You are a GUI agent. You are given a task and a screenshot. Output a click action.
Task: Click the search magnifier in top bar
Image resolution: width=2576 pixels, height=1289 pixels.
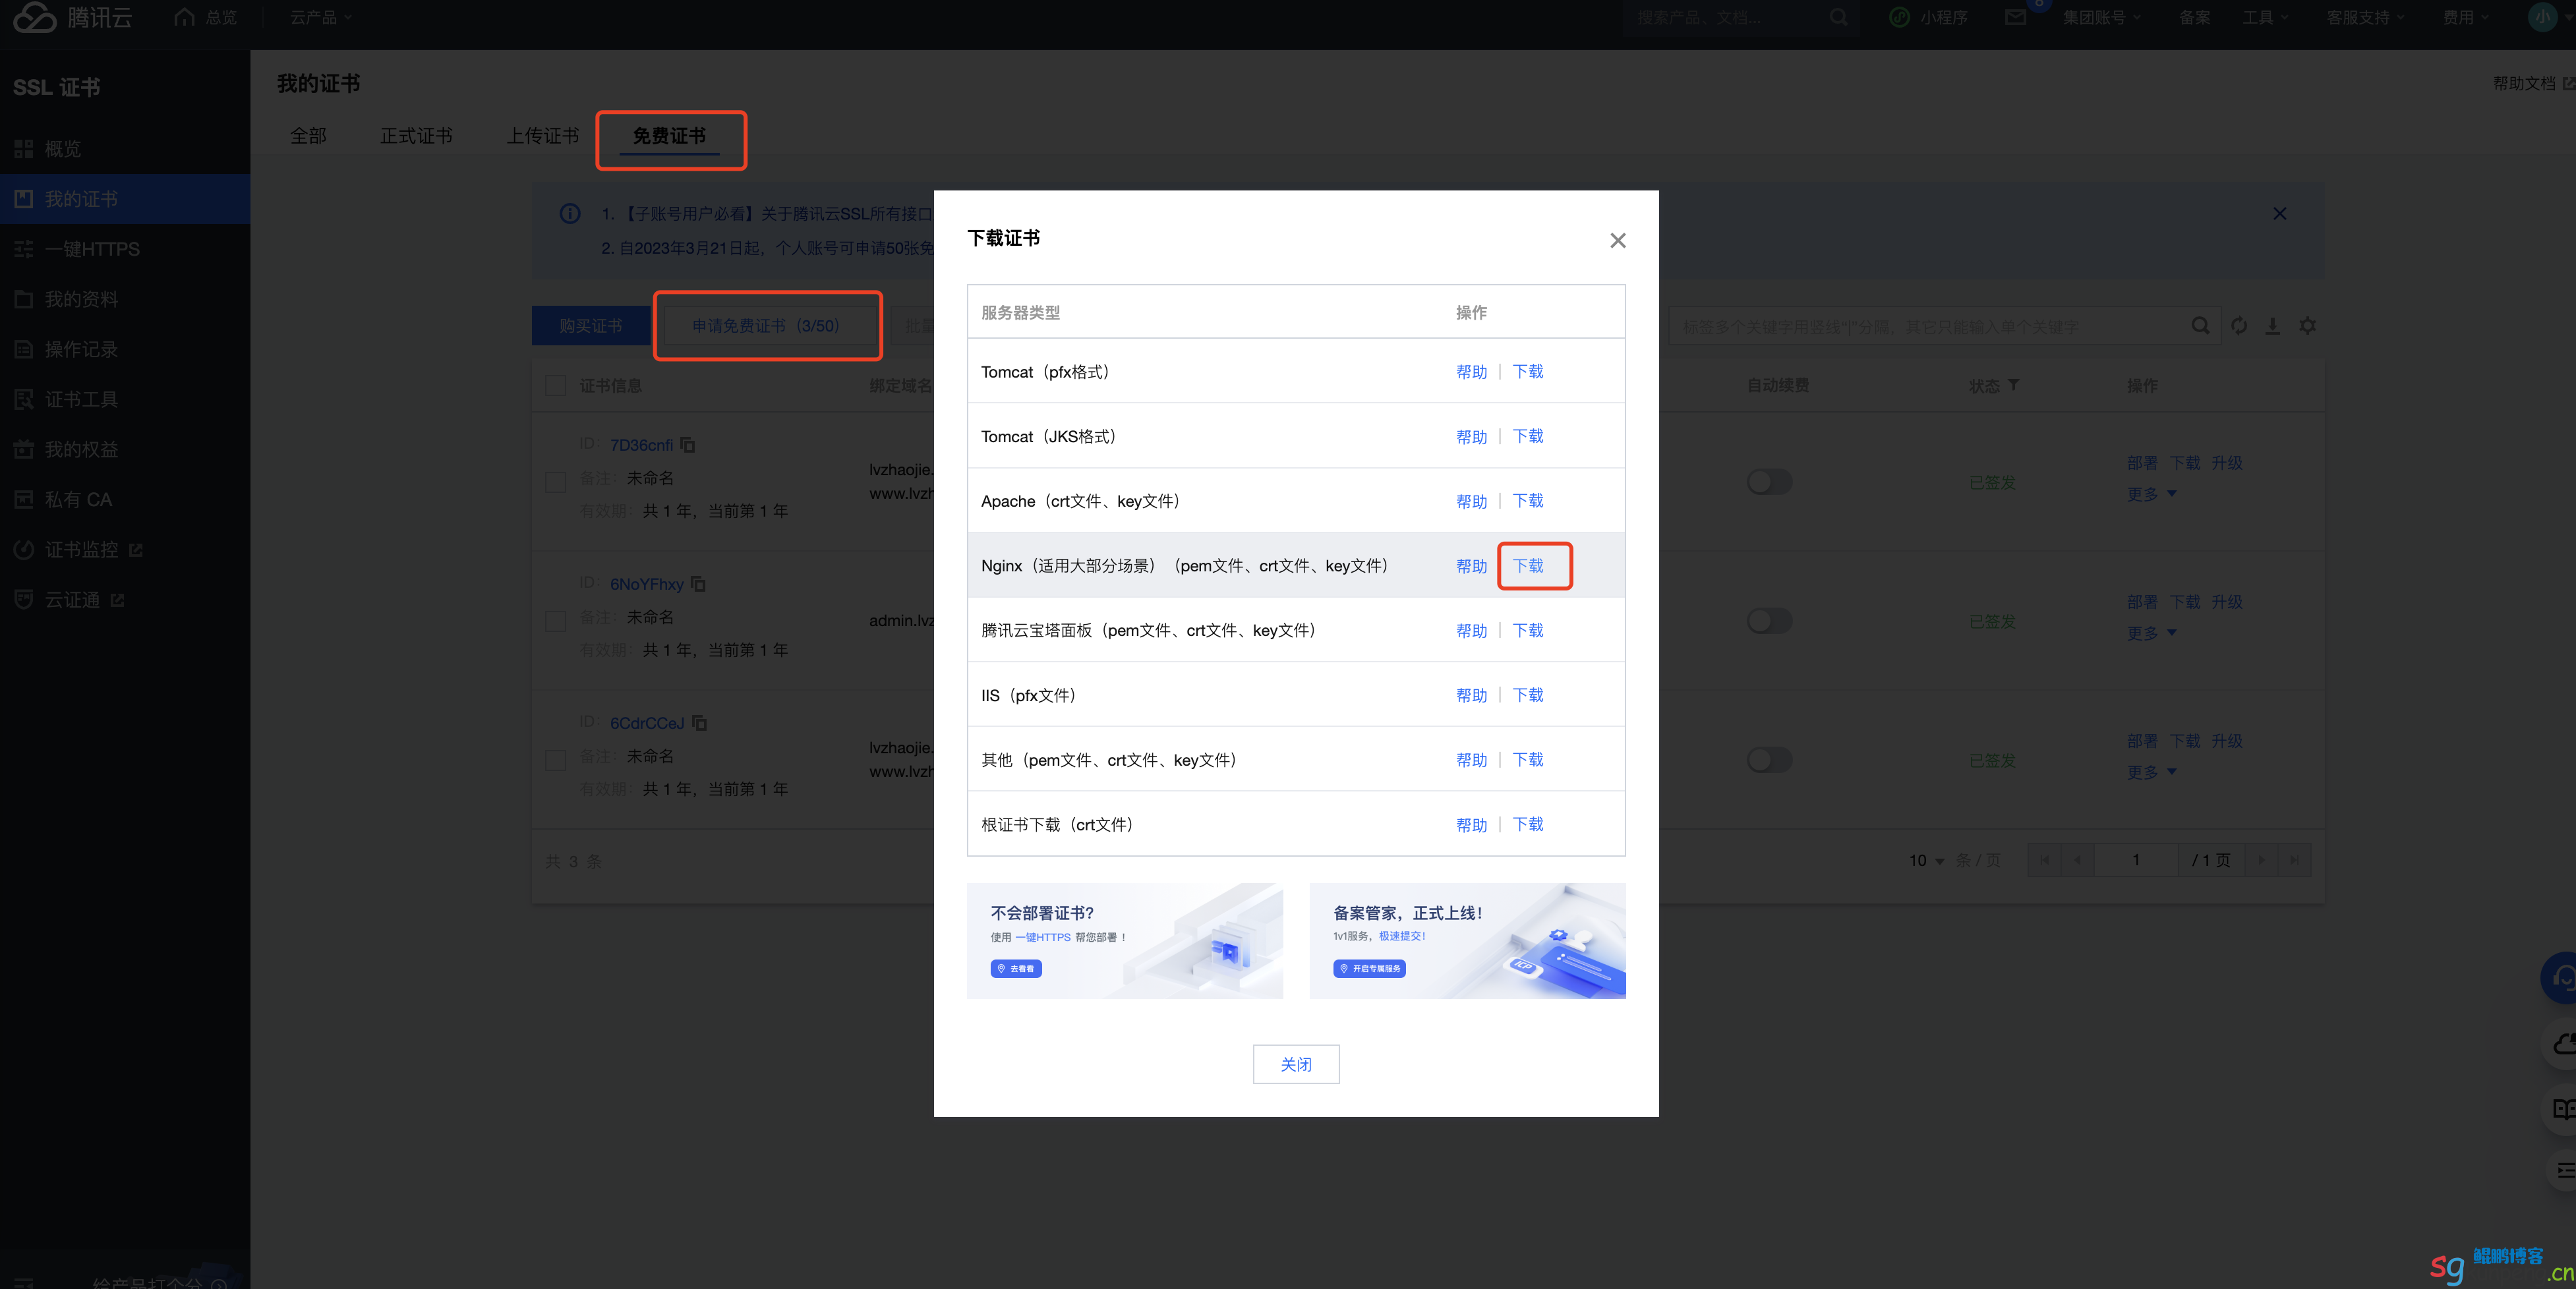coord(1838,17)
